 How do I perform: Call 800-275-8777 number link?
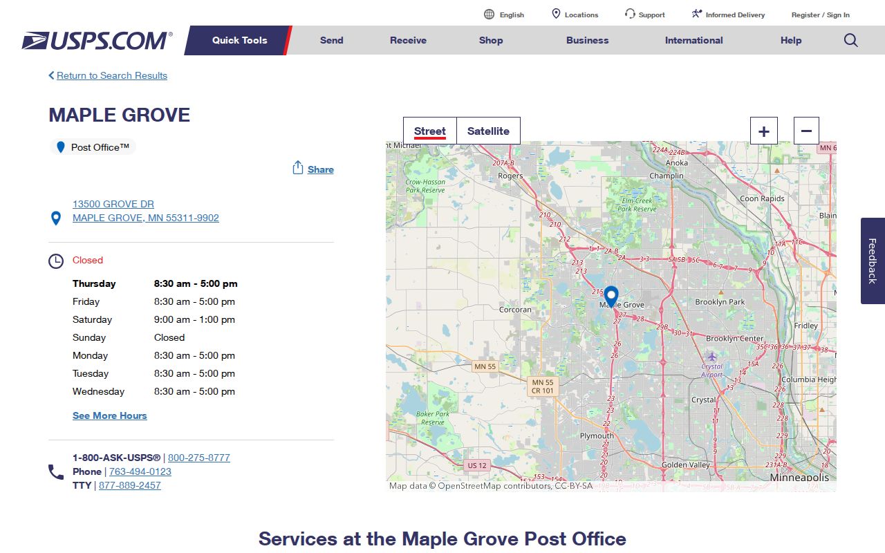pos(199,458)
